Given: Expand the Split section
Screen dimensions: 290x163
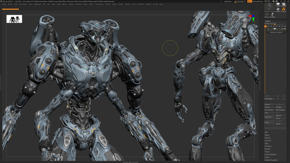Looking at the screenshot, I should point(267,132).
